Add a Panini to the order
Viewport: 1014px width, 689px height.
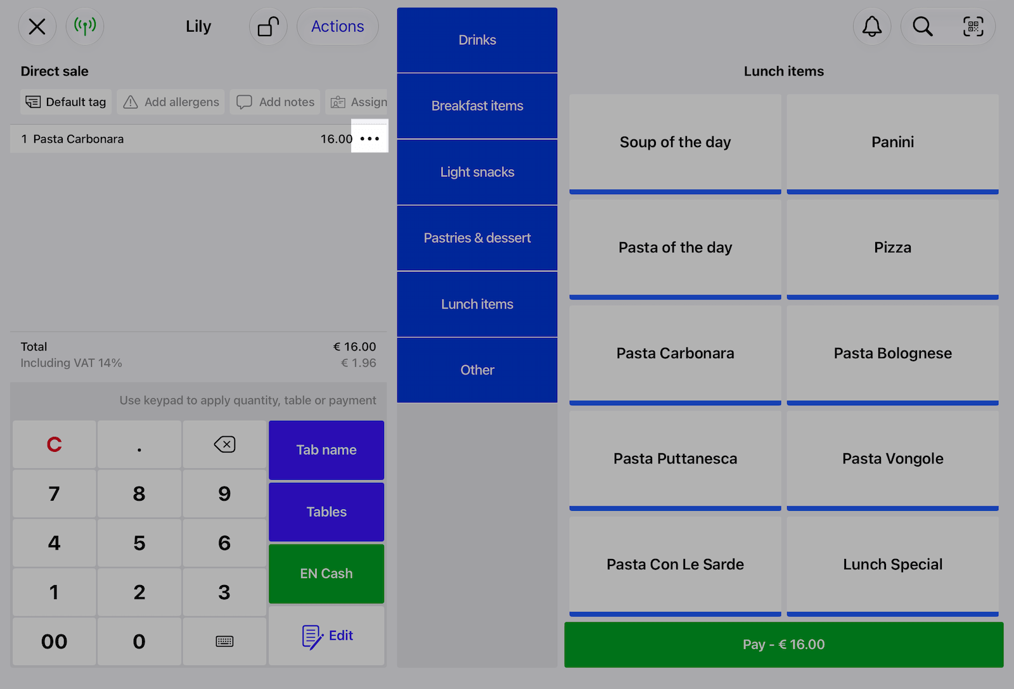coord(893,144)
